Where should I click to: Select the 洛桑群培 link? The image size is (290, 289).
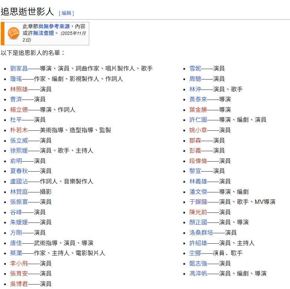click(x=201, y=233)
